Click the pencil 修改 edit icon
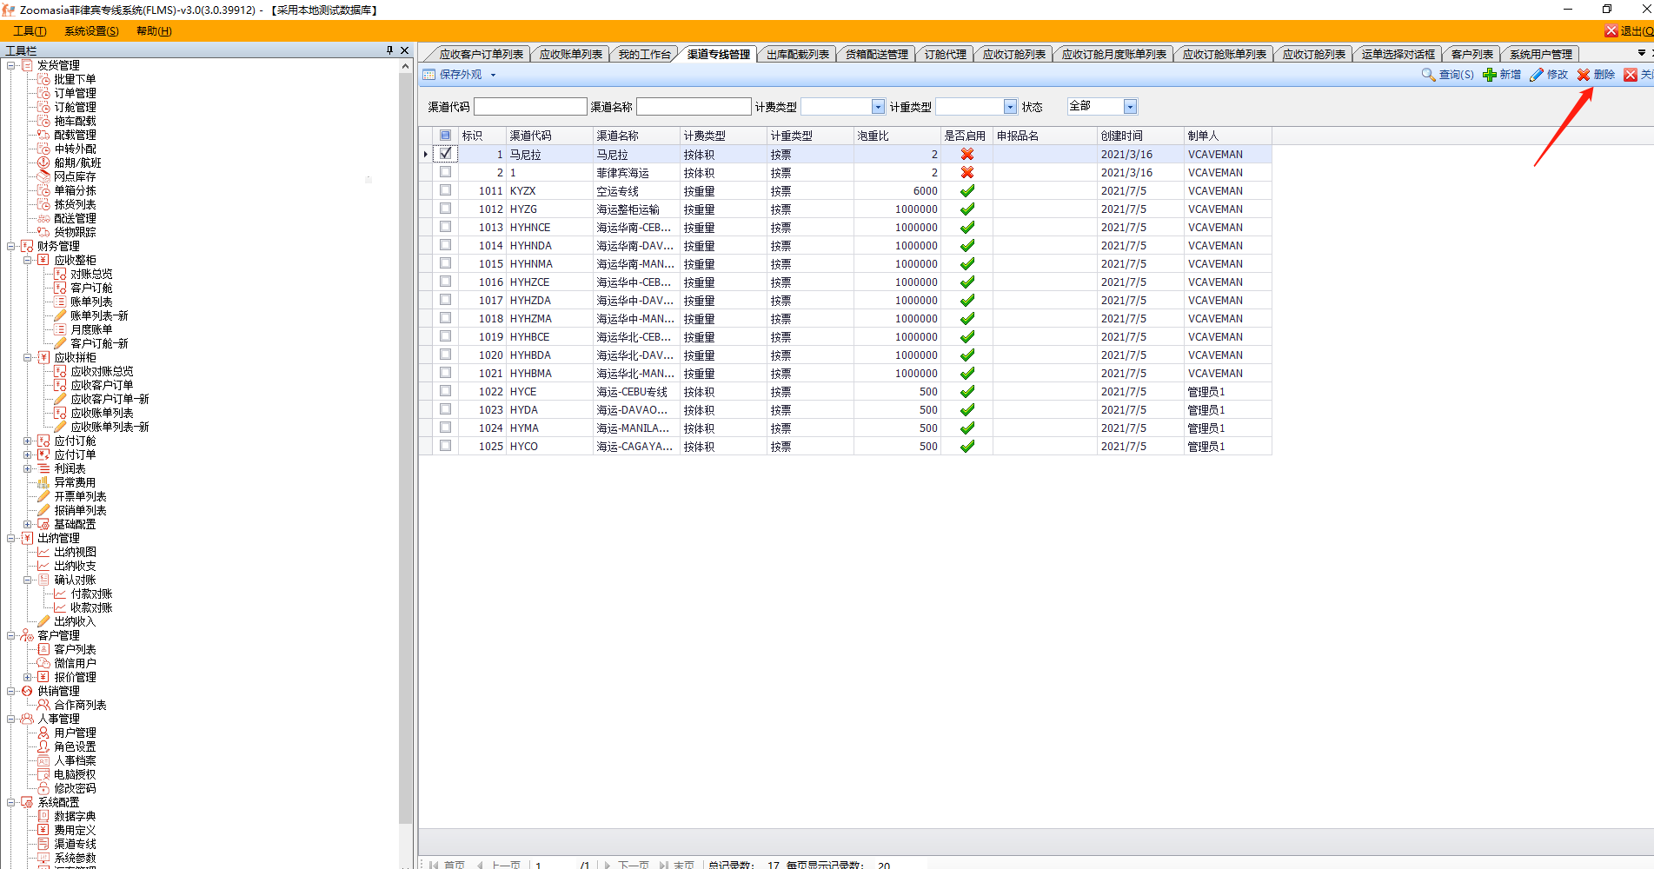This screenshot has width=1654, height=869. point(1537,75)
